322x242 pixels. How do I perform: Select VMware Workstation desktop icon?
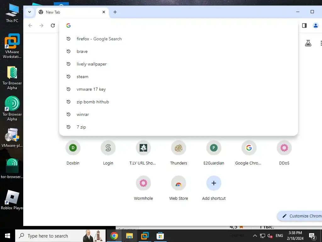pyautogui.click(x=12, y=46)
